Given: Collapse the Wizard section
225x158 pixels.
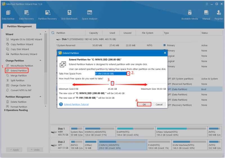Looking at the screenshot, I should (40, 34).
